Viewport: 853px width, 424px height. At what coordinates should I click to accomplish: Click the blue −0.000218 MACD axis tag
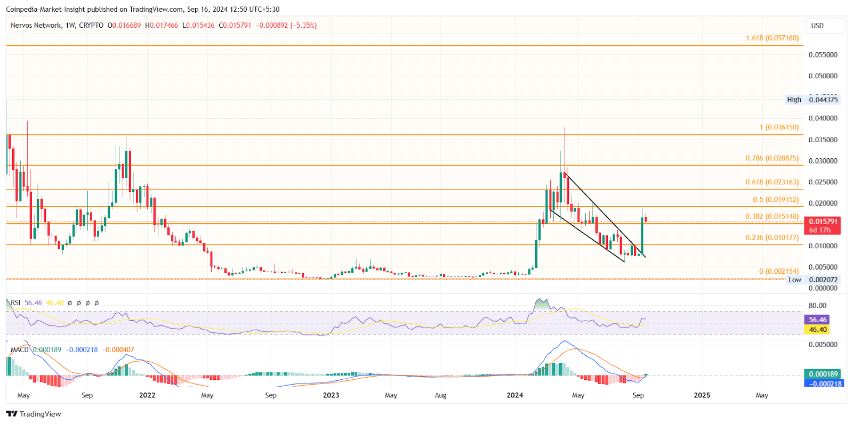pyautogui.click(x=825, y=384)
